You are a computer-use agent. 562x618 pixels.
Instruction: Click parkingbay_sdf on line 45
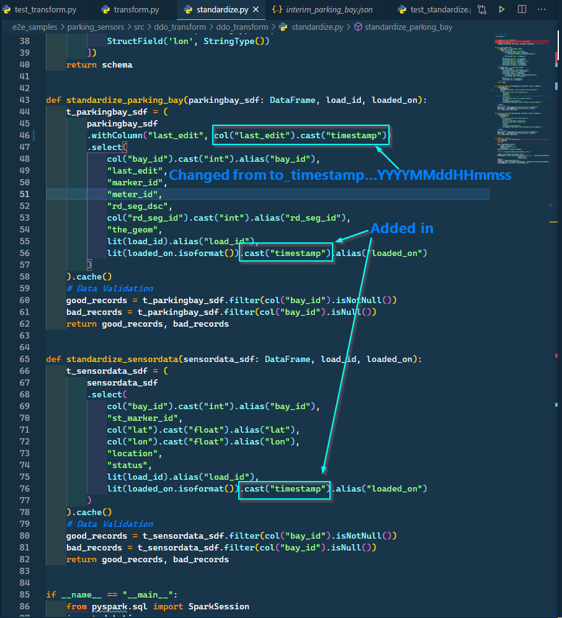[122, 124]
